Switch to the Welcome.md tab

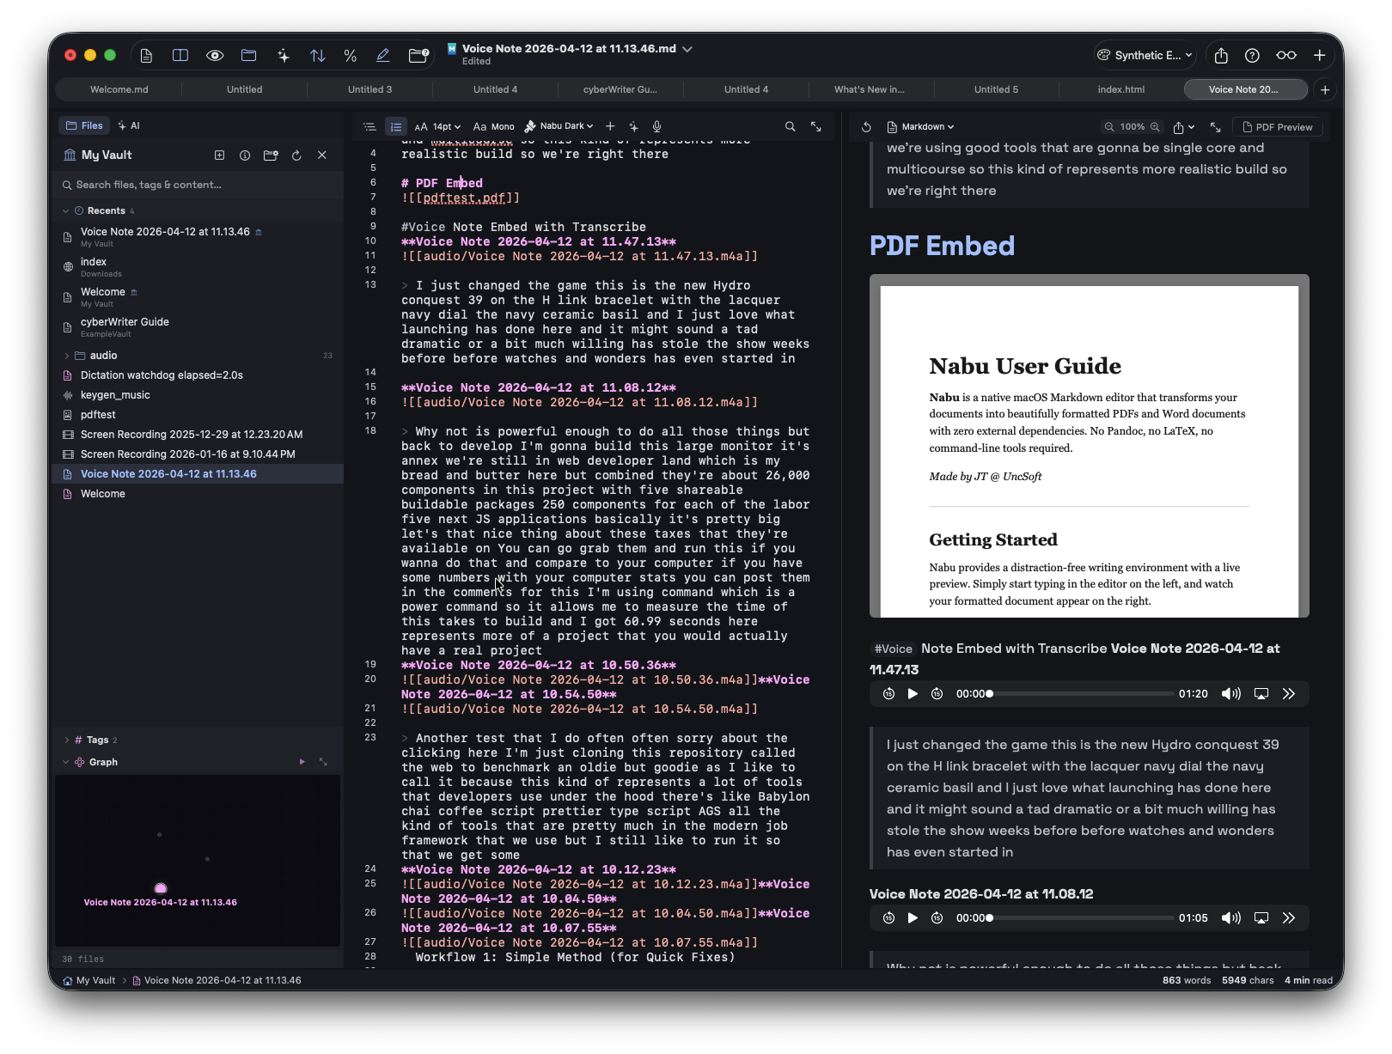pos(119,88)
